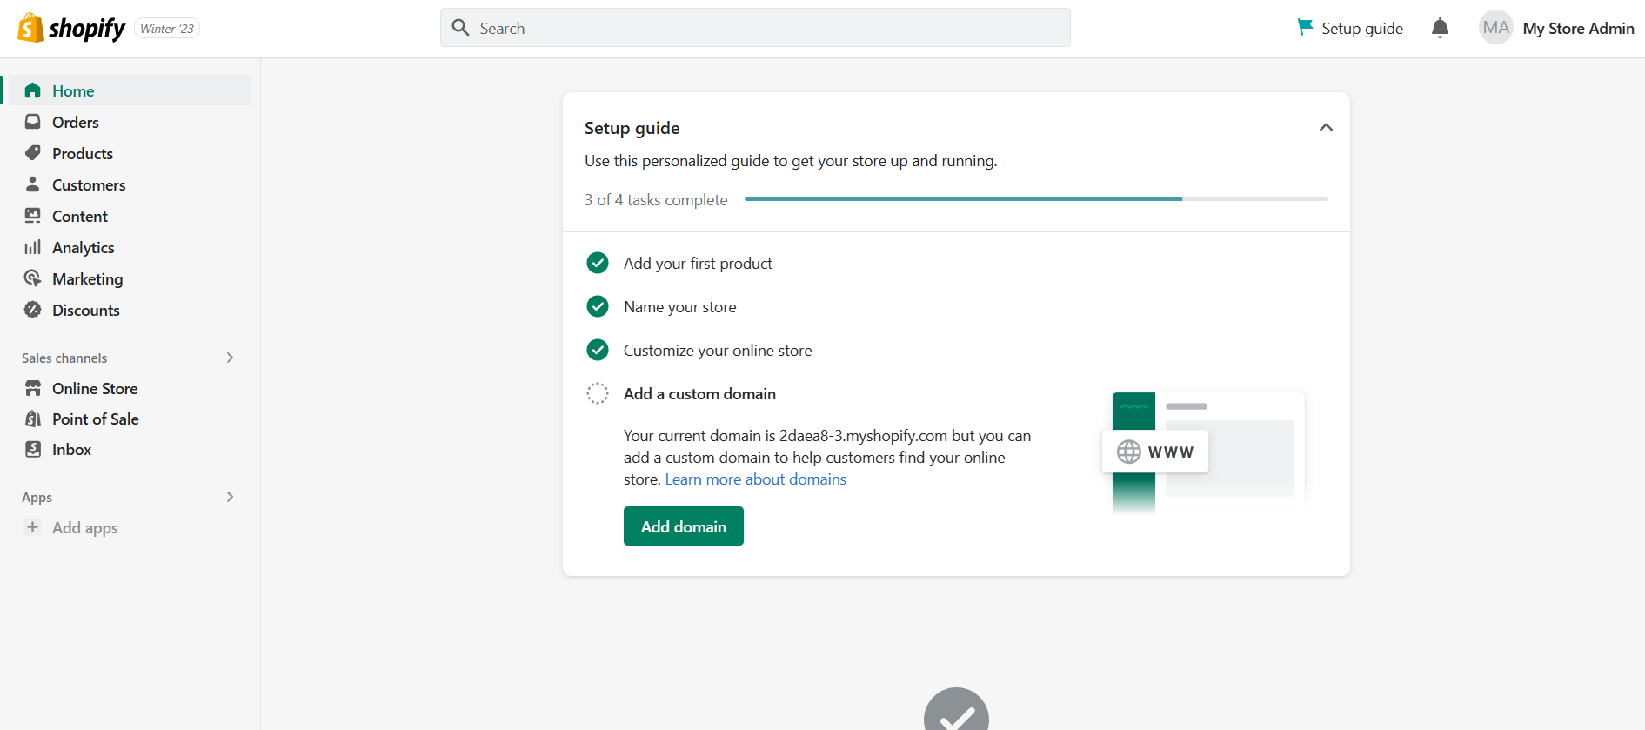Click the 3 of 4 tasks complete text
This screenshot has height=730, width=1645.
click(656, 199)
